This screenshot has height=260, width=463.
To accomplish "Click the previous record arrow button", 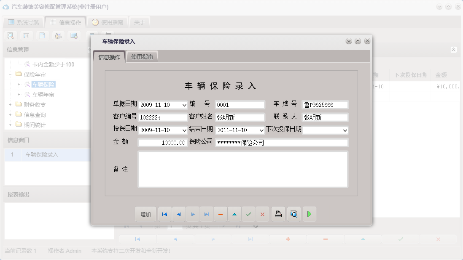I will pyautogui.click(x=179, y=214).
